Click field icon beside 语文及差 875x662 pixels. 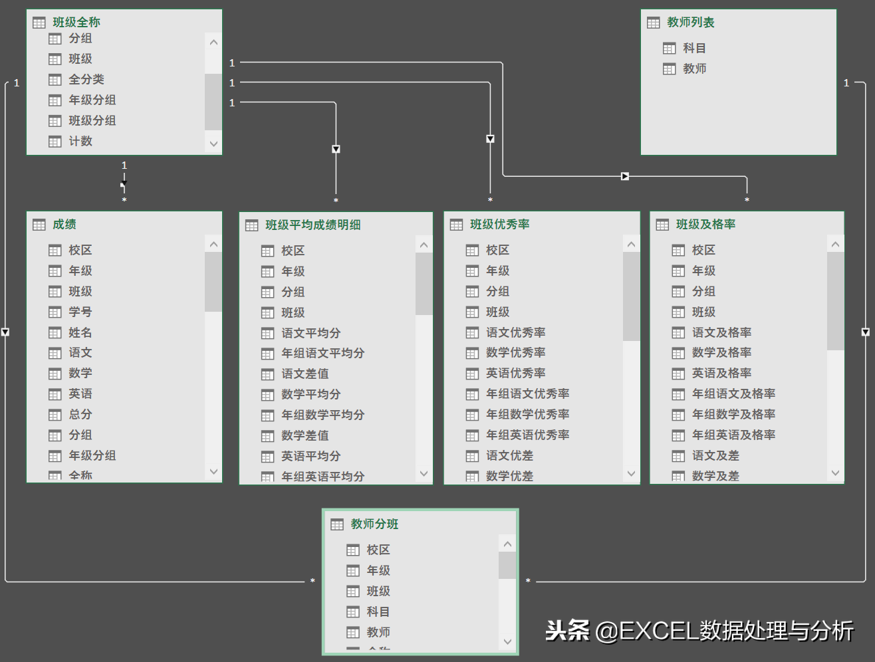click(x=679, y=456)
